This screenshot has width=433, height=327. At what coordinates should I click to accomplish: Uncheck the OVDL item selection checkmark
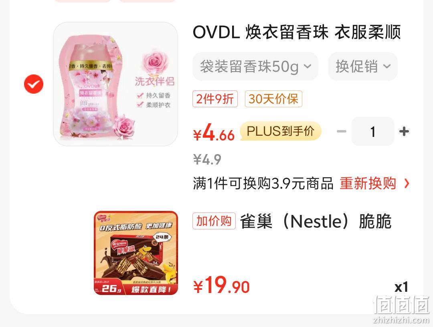click(x=34, y=84)
